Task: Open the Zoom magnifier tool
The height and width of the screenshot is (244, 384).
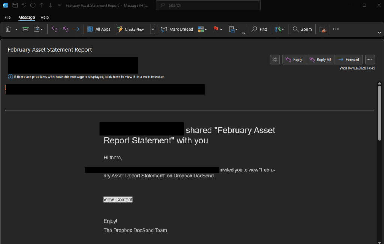Action: click(302, 29)
